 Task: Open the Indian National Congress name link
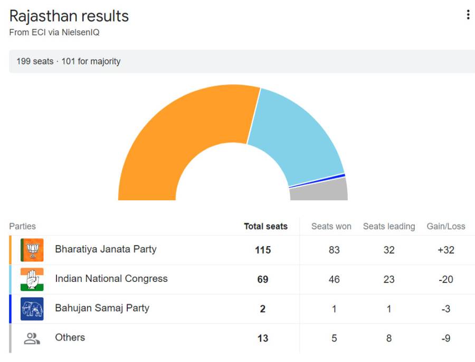tap(111, 279)
